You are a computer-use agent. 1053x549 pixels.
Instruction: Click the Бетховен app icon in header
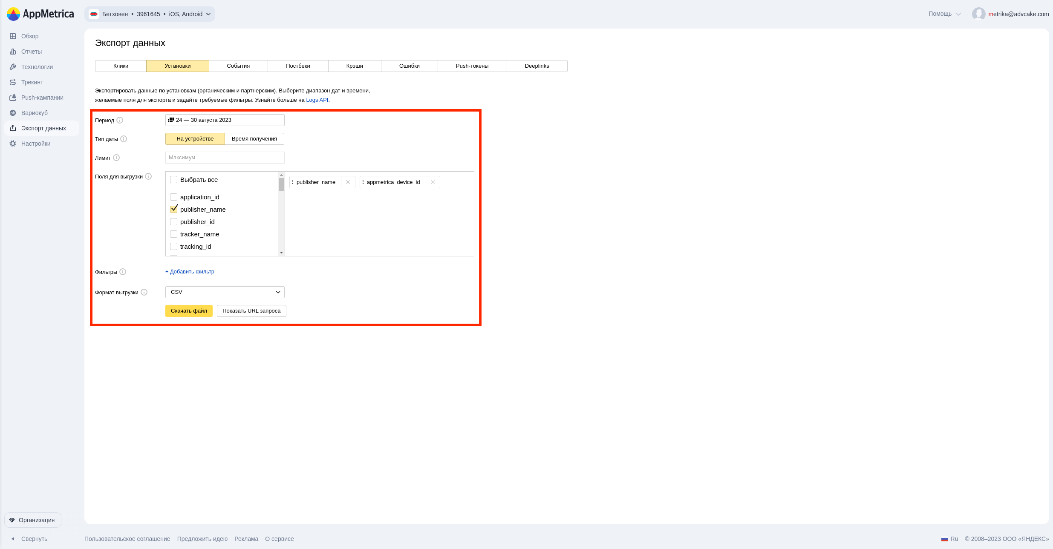[94, 14]
